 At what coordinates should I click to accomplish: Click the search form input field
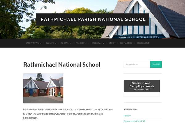137,64
